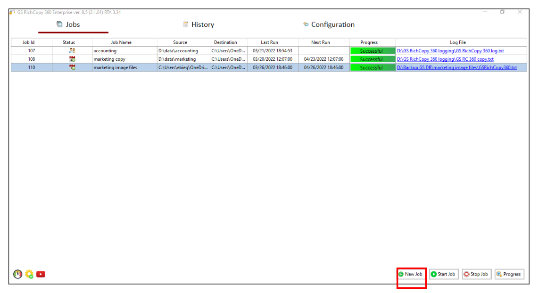Click next run 04/23/2022 12:07:00 cell
538x293 pixels.
tap(324, 59)
